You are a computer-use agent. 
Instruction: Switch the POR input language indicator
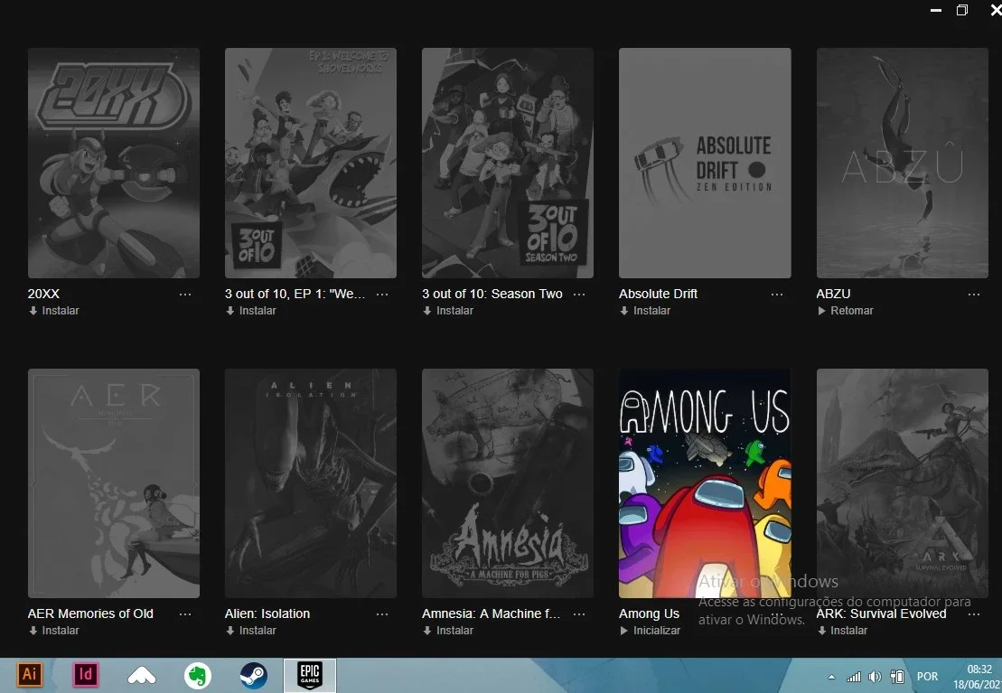[x=927, y=677]
